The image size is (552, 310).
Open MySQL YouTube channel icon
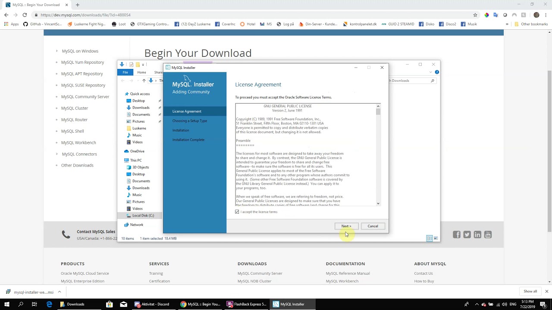[488, 235]
